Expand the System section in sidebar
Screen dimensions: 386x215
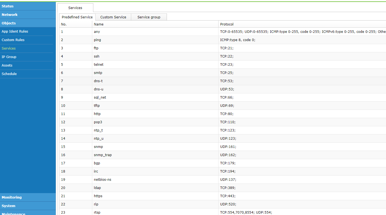[28, 206]
